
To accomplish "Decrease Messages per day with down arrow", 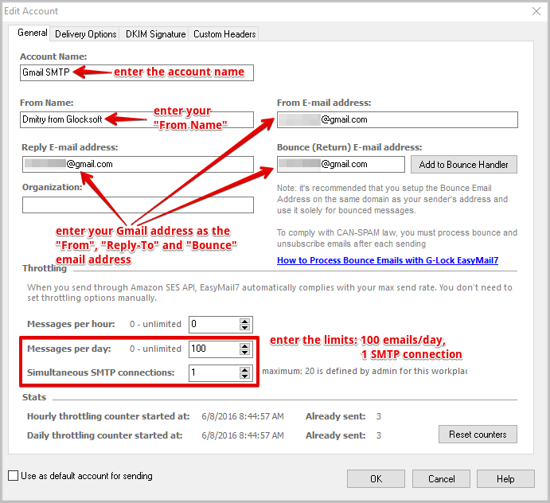I will [246, 353].
